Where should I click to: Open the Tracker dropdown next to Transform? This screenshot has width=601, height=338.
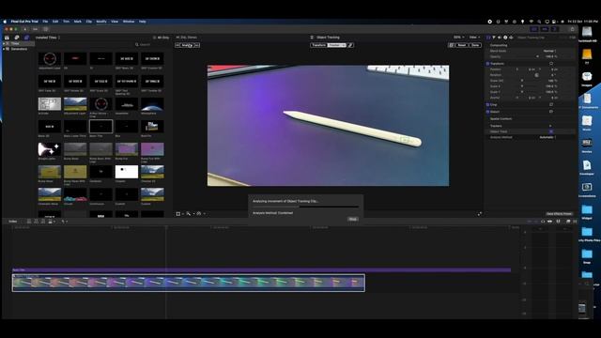click(x=336, y=45)
